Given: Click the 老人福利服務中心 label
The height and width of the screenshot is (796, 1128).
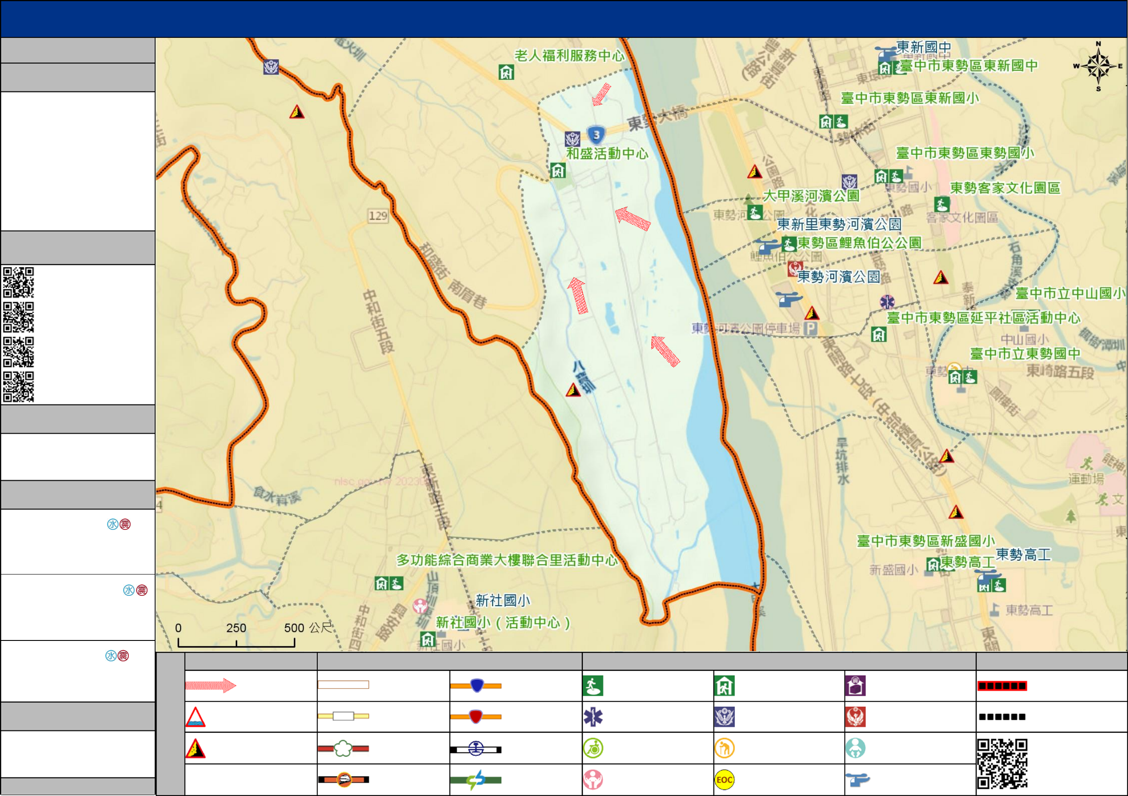Looking at the screenshot, I should pos(569,56).
